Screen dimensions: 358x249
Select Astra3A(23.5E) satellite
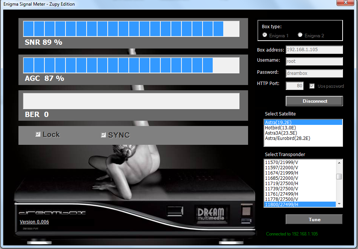click(303, 133)
